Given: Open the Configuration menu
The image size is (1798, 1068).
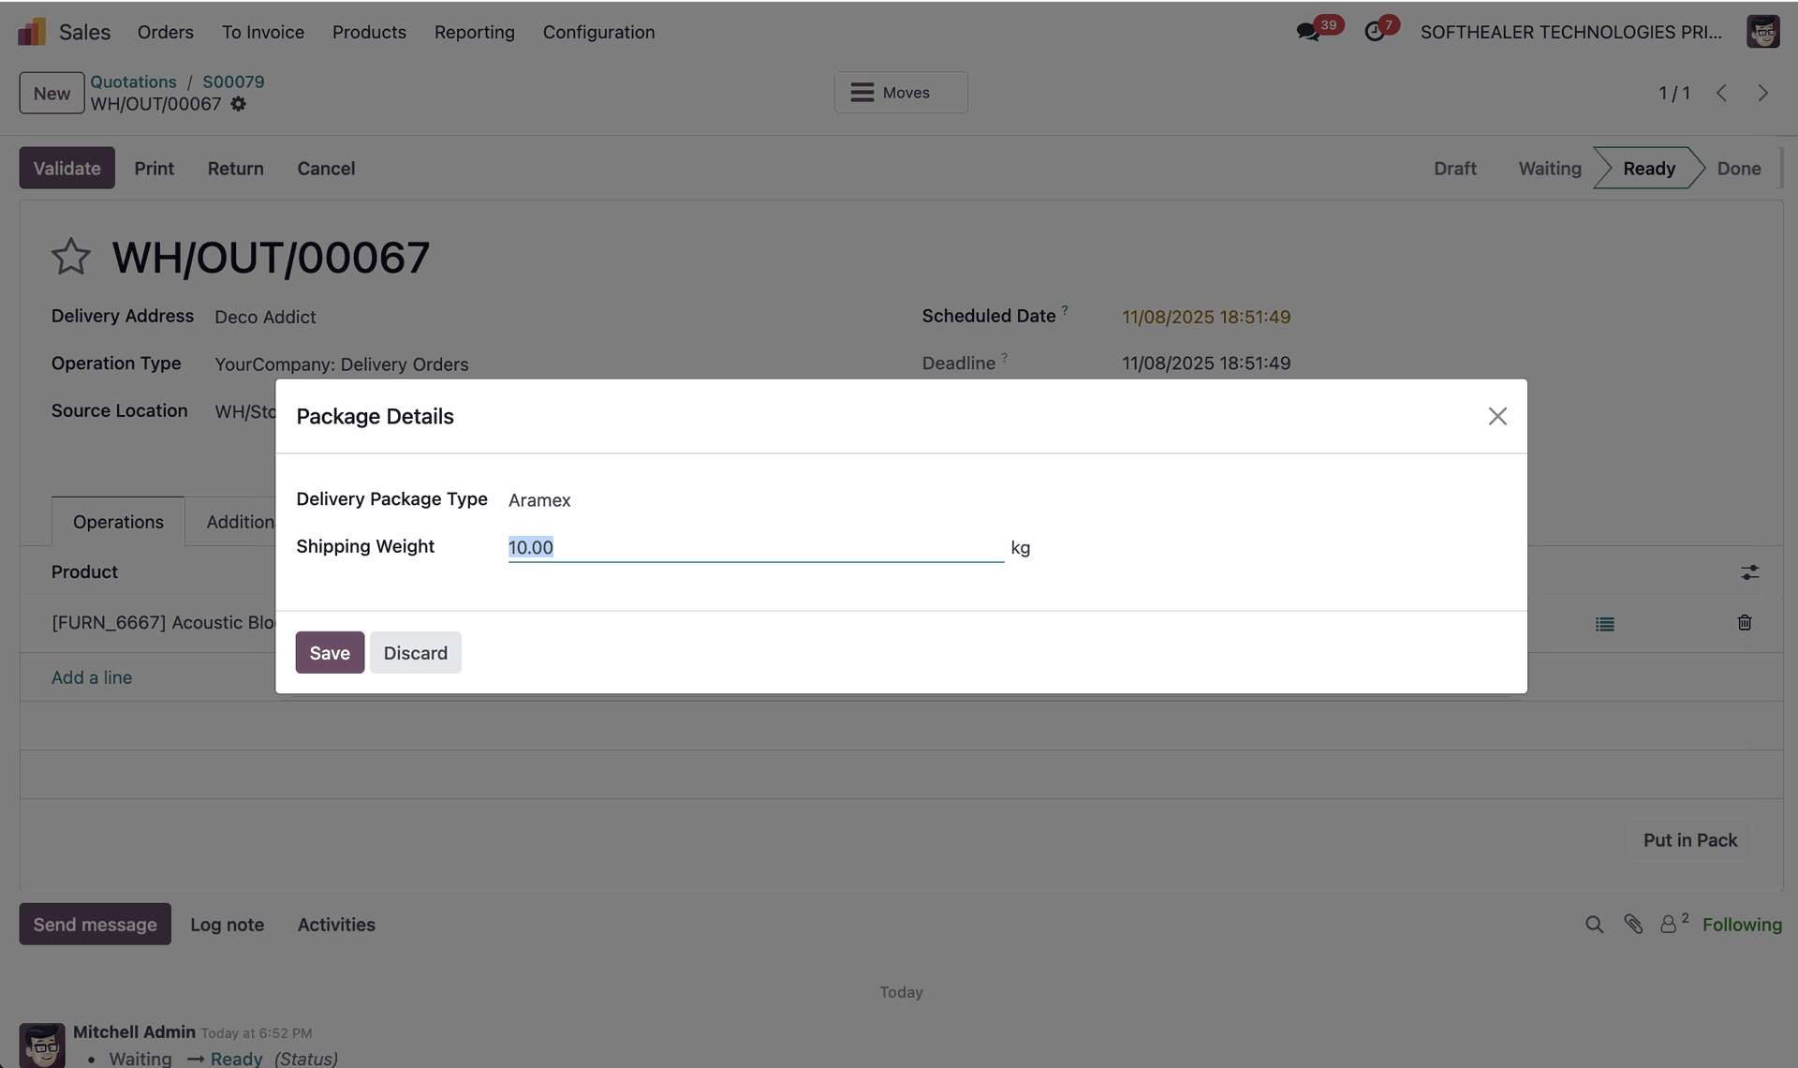Looking at the screenshot, I should pos(598,32).
